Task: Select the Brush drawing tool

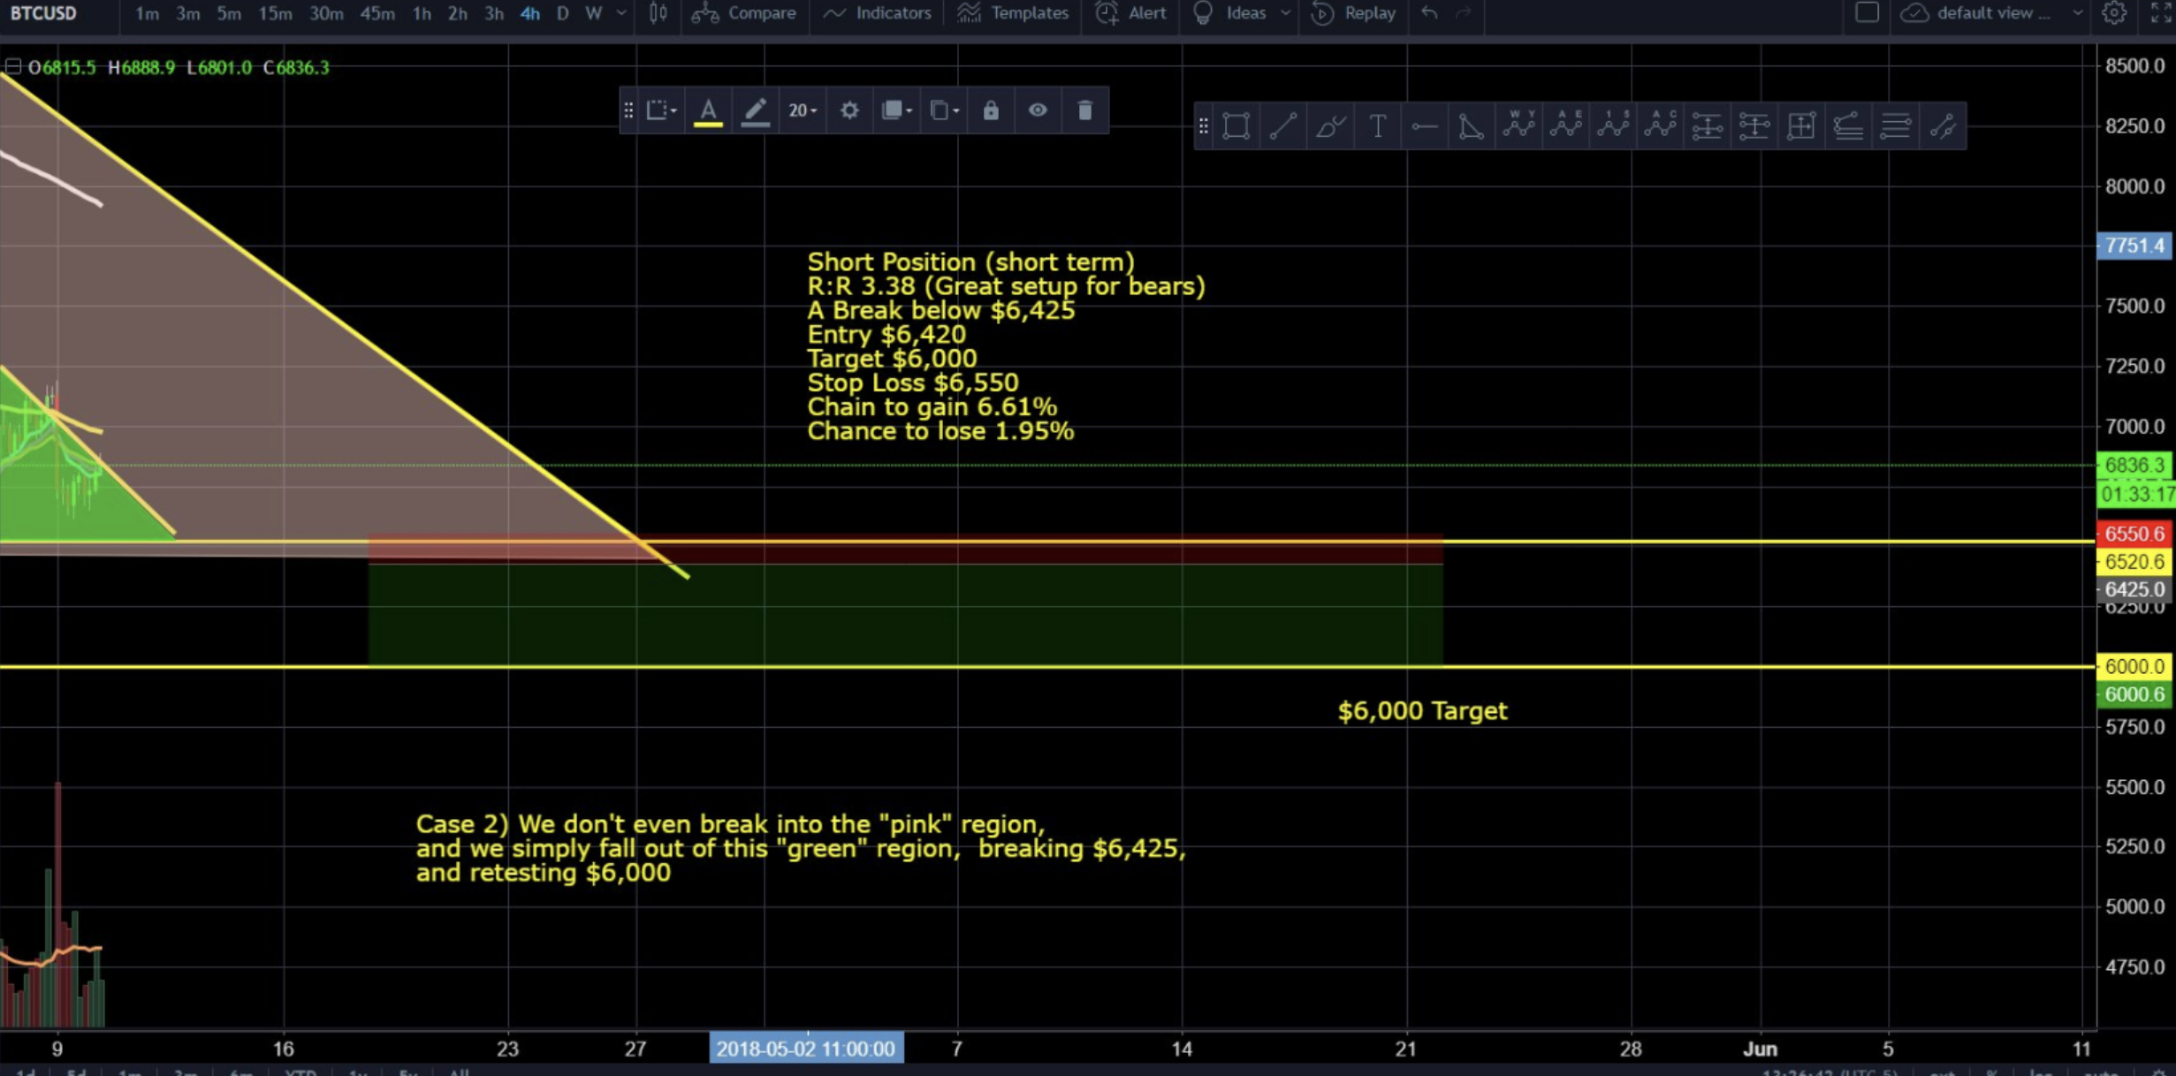Action: point(1330,126)
